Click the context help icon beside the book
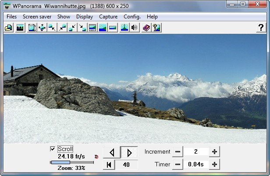This screenshot has height=176, width=270. [156, 28]
